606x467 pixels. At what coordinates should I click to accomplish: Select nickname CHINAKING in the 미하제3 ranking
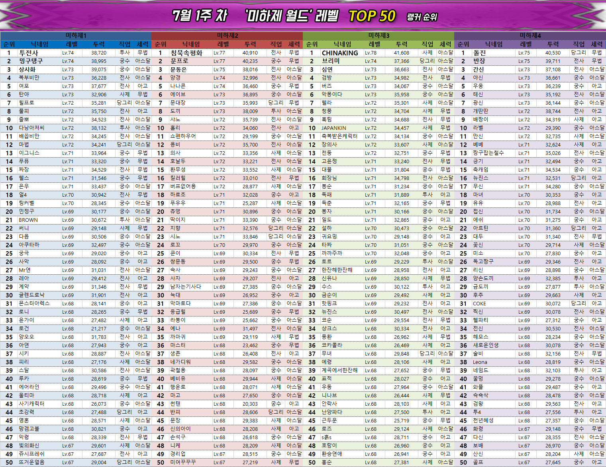(x=339, y=53)
